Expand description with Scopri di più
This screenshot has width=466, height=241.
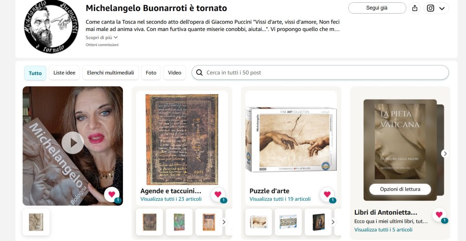[101, 37]
